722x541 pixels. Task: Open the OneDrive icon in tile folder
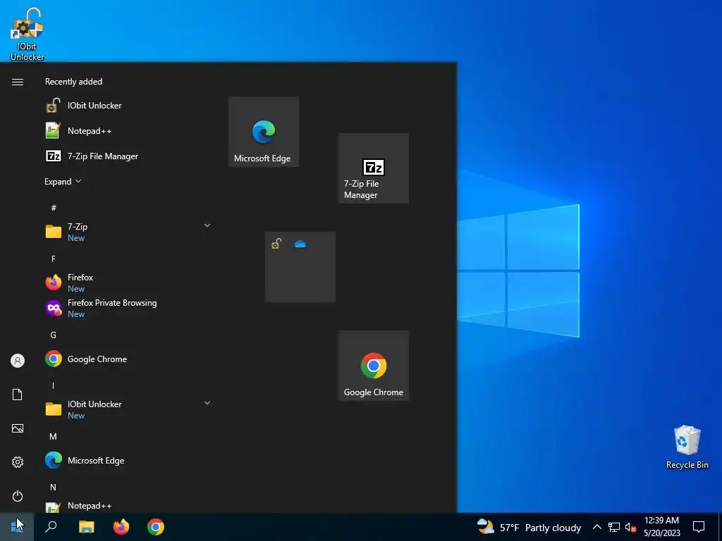(x=300, y=244)
